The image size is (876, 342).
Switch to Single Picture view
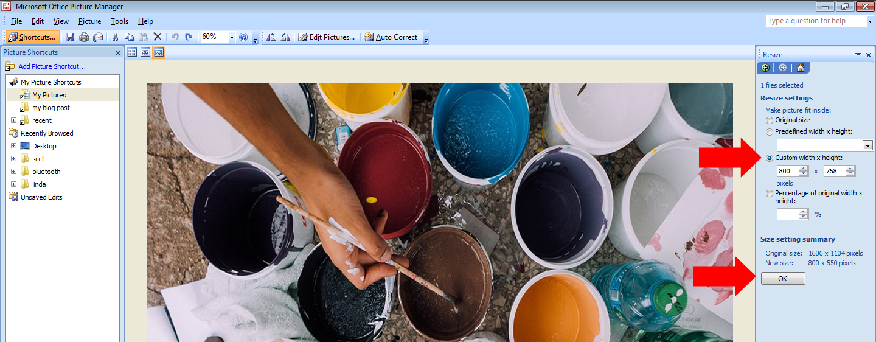coord(158,52)
